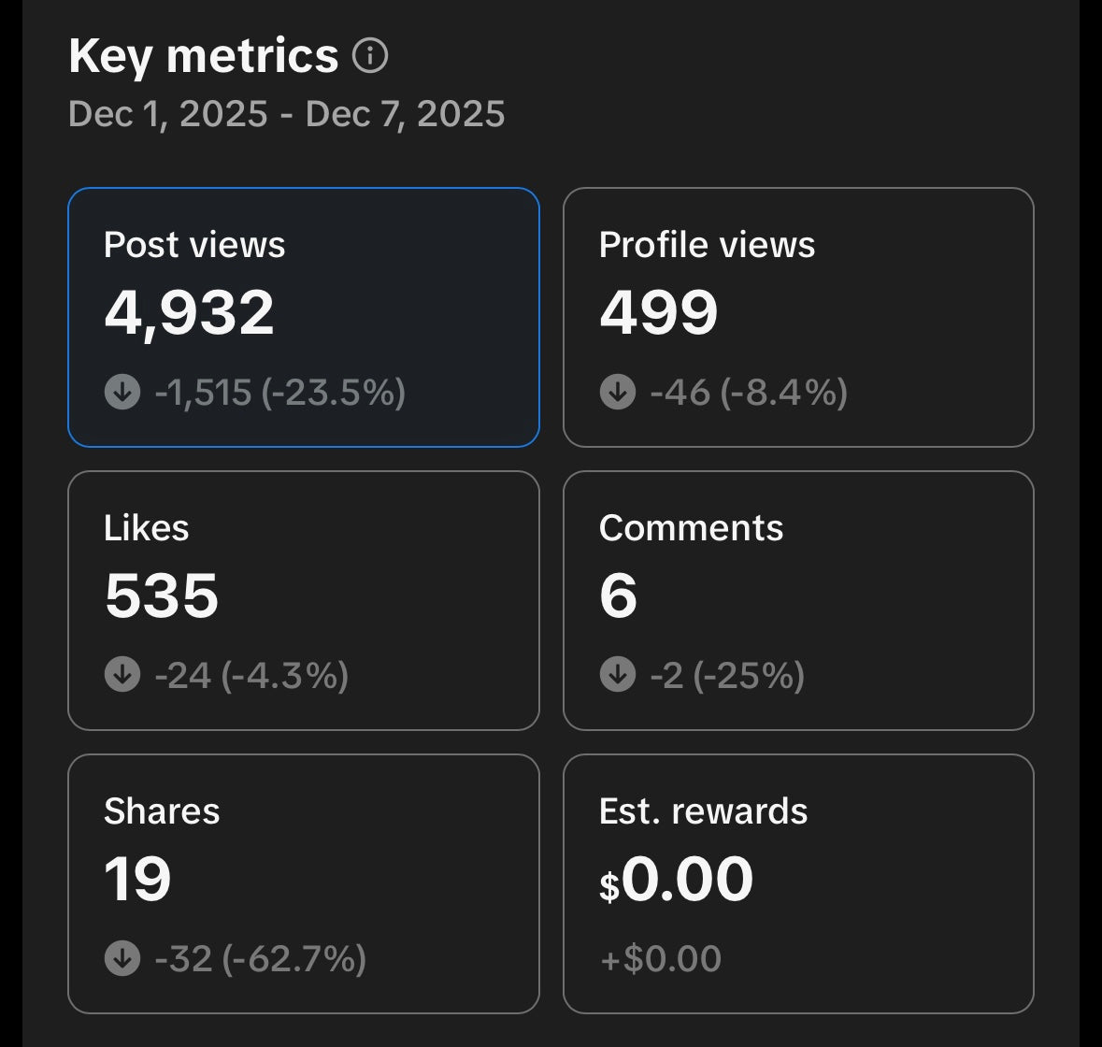Click the down arrow icon in Shares card
The width and height of the screenshot is (1102, 1047).
122,958
